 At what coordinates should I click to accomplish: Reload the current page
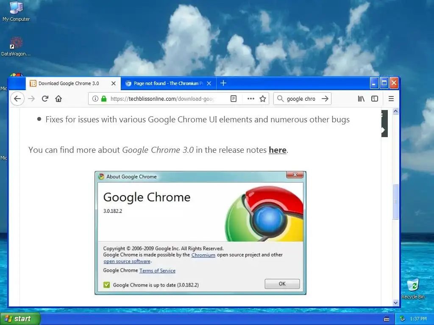point(45,99)
